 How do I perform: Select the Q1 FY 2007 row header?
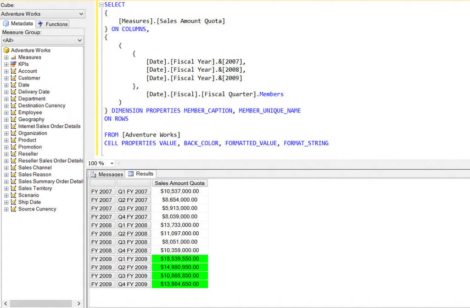click(134, 192)
